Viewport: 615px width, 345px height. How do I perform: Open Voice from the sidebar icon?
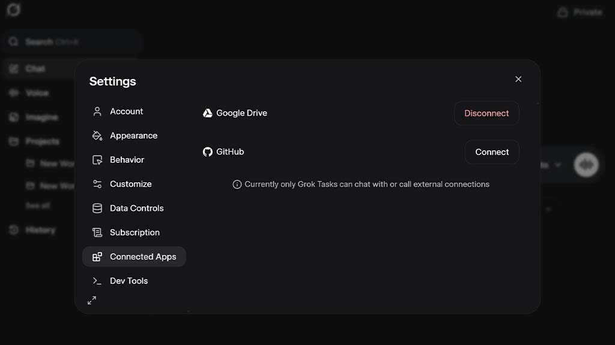[13, 93]
